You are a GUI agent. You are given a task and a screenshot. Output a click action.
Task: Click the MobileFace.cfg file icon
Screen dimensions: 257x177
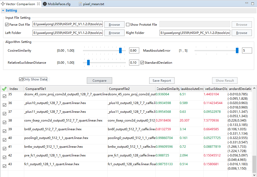[45, 4]
